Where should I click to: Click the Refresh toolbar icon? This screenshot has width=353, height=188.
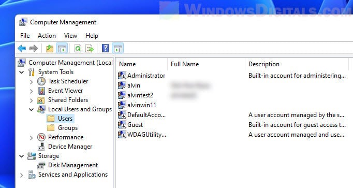click(78, 48)
